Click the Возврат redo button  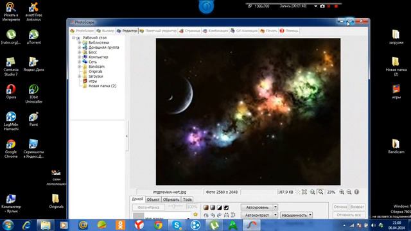click(x=357, y=207)
